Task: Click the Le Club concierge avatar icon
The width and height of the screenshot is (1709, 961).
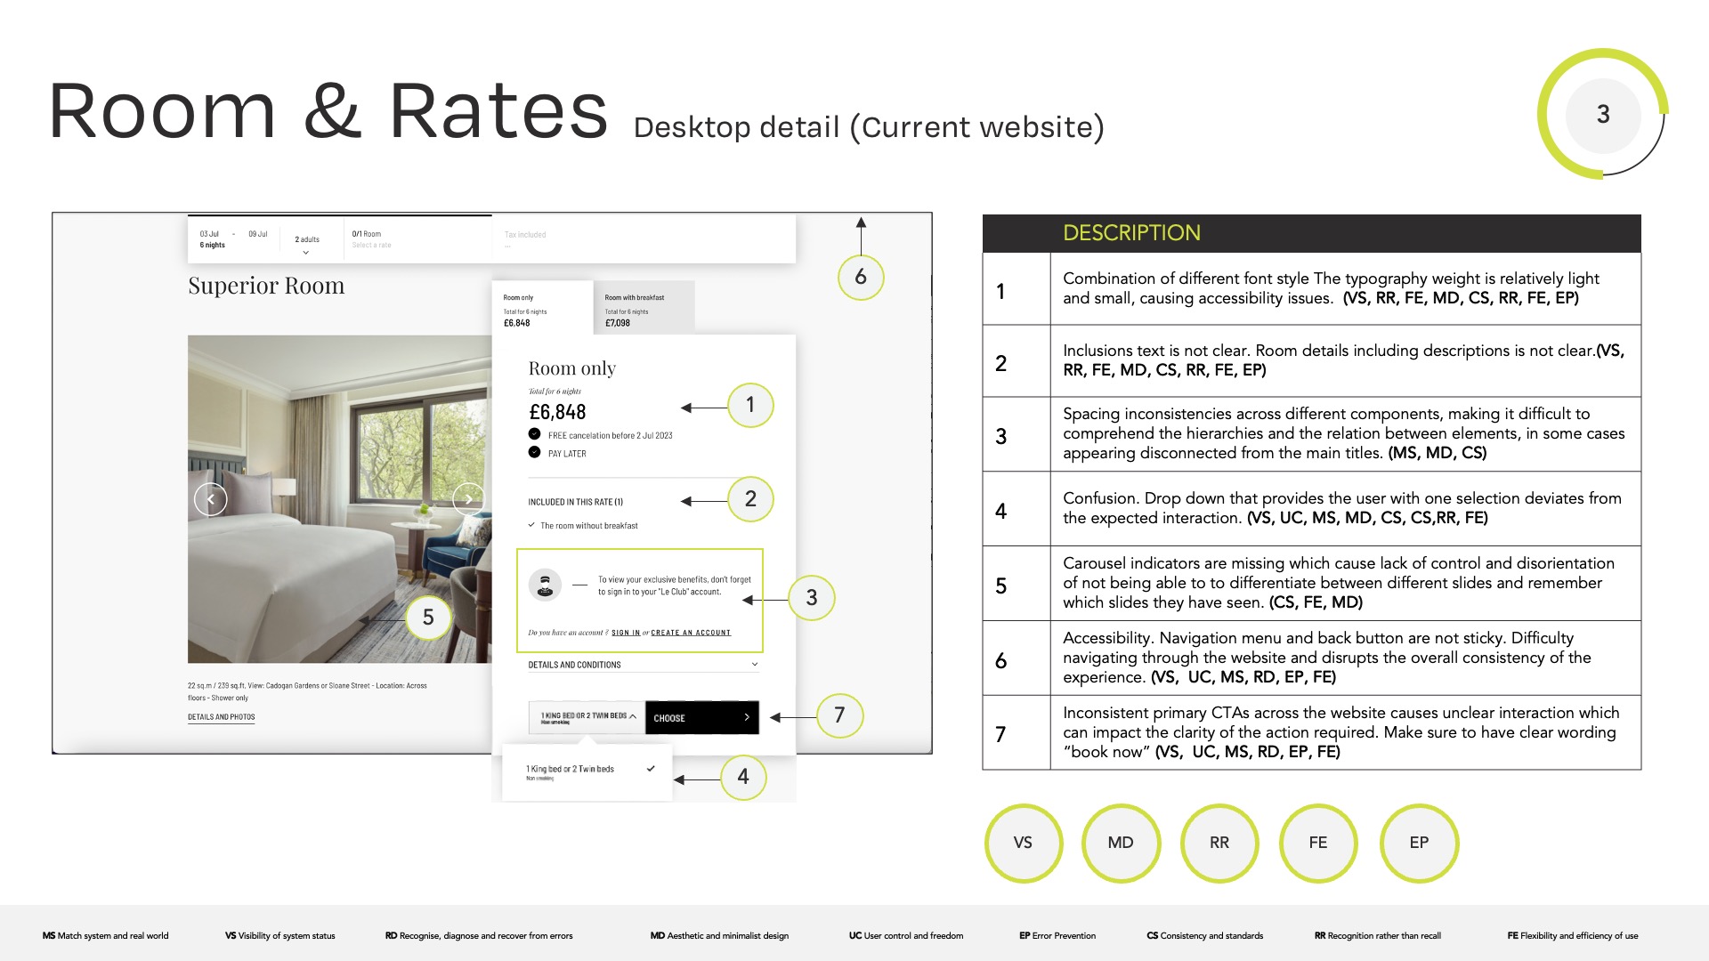Action: [545, 585]
